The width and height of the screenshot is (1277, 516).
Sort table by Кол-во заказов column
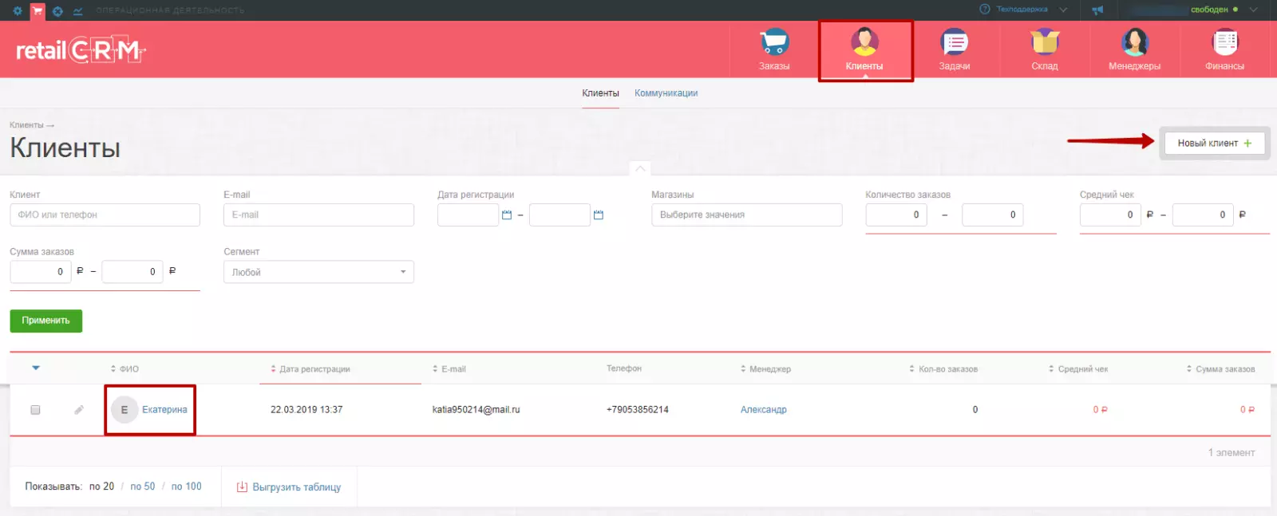943,369
